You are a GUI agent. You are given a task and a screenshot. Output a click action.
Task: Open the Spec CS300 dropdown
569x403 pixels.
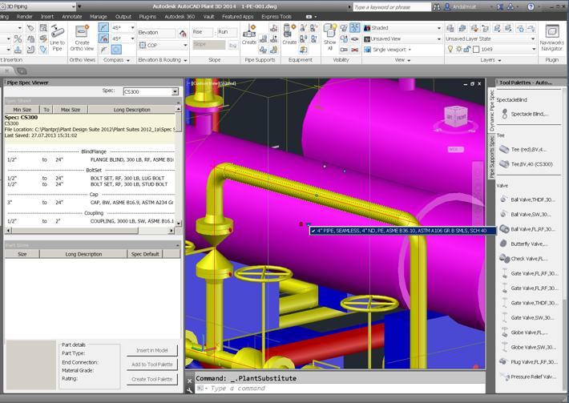tap(175, 91)
